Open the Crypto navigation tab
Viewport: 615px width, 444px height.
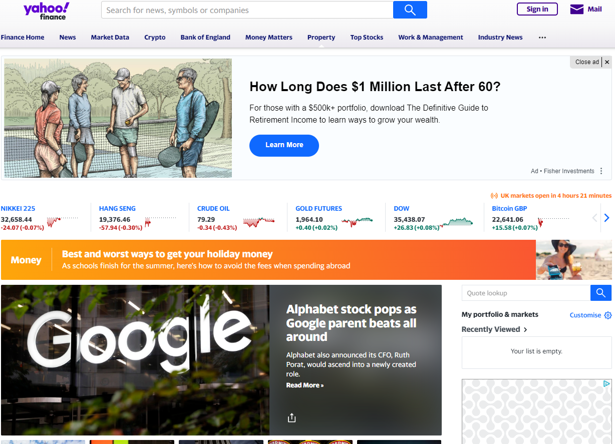click(x=155, y=38)
